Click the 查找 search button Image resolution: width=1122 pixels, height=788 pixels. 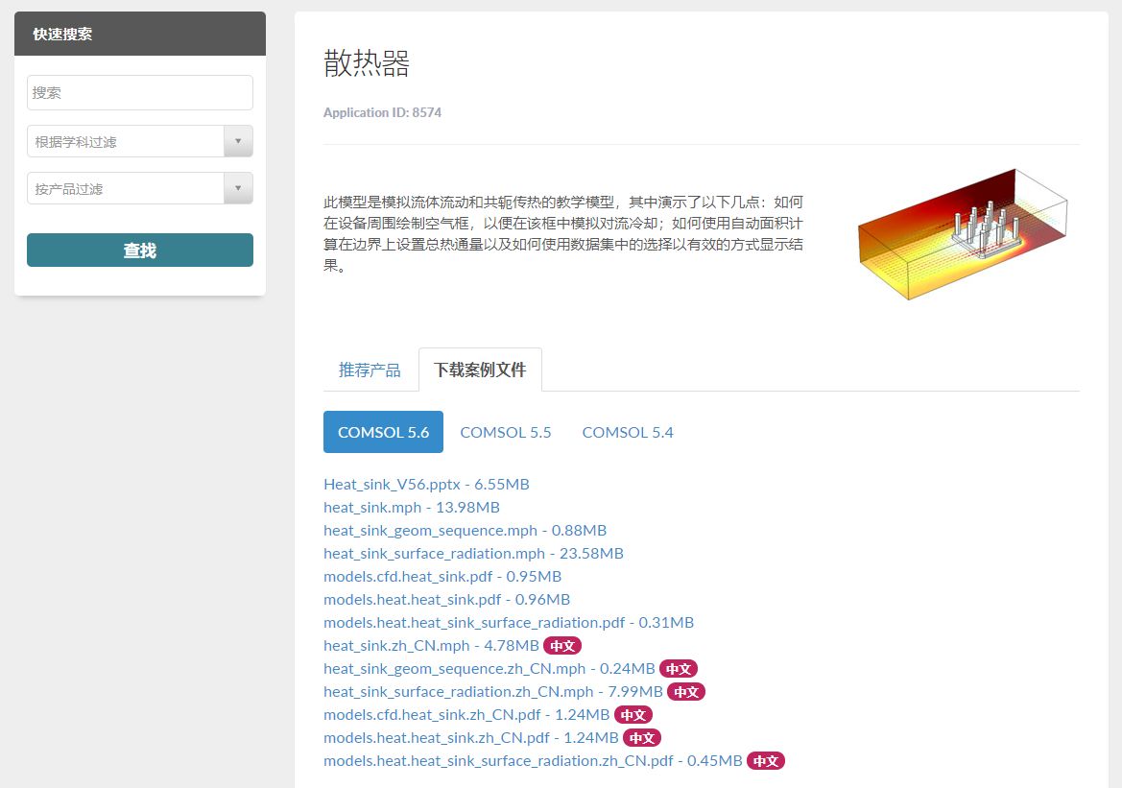[x=139, y=251]
